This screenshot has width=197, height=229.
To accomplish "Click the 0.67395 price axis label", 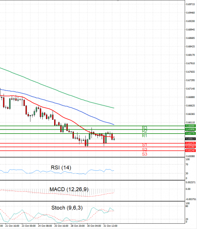I will 190,80.
